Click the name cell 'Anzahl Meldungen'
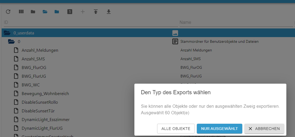 [196, 50]
